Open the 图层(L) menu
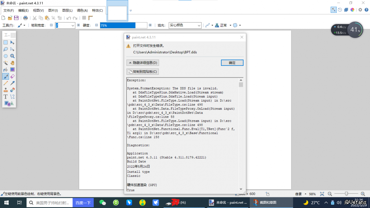Screen dimensions: 370x208 67,10
